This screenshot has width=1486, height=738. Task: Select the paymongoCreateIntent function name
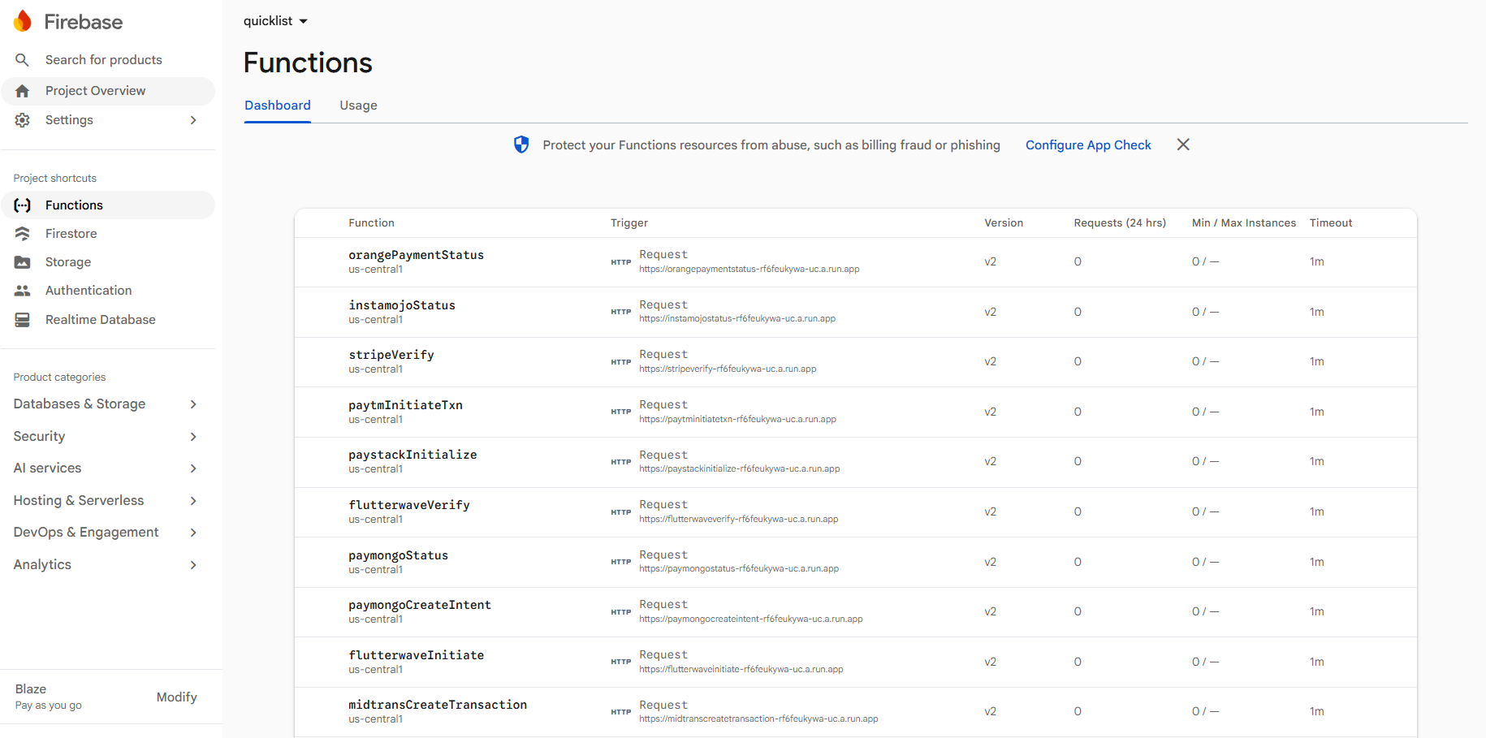[x=420, y=605]
